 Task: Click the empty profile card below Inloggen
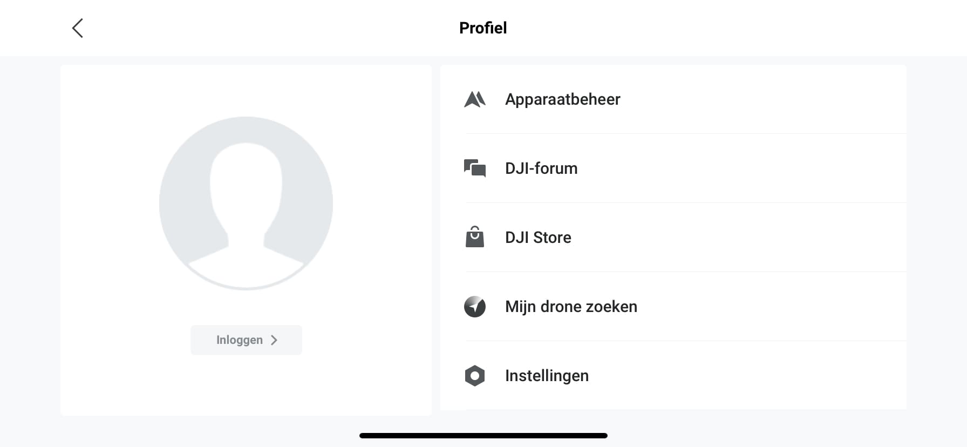(246, 385)
